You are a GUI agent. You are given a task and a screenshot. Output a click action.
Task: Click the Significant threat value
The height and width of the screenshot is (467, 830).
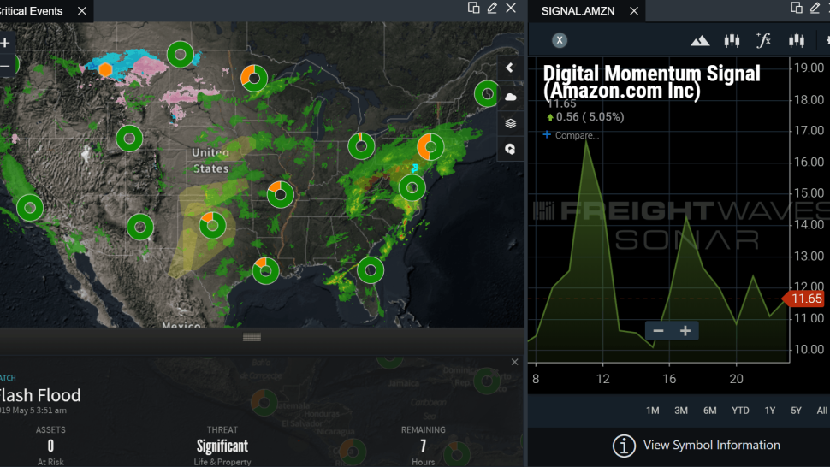tap(222, 446)
